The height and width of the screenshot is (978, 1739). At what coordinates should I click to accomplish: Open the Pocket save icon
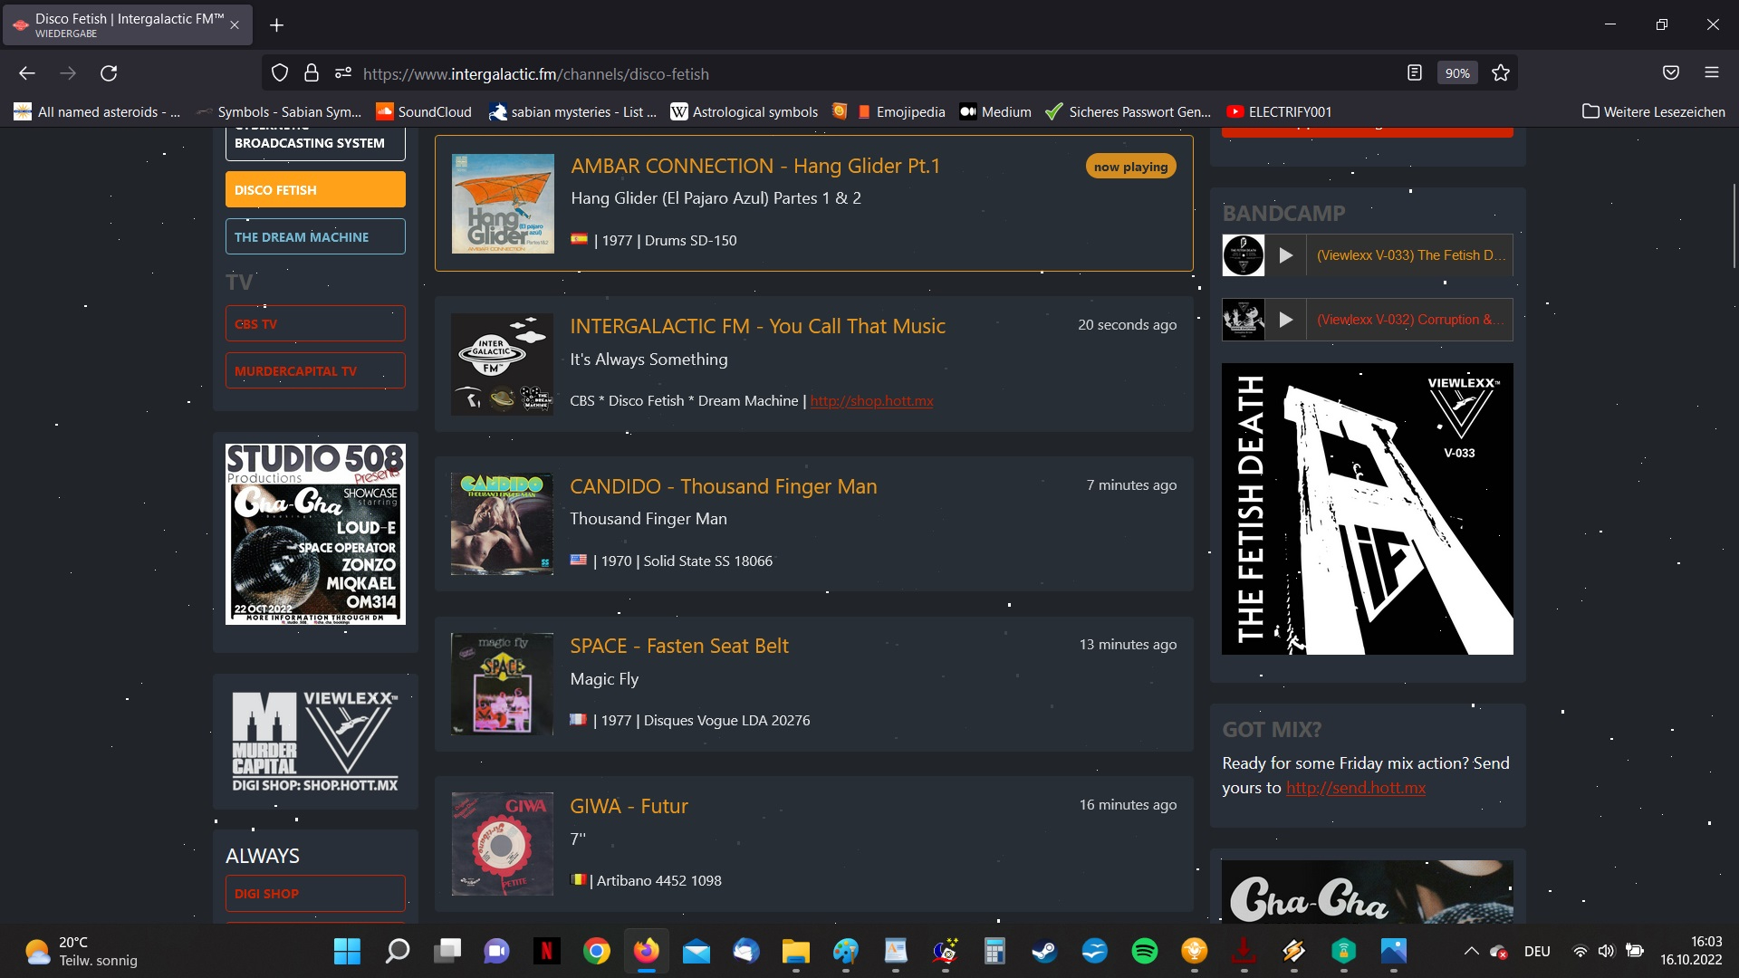[x=1671, y=73]
